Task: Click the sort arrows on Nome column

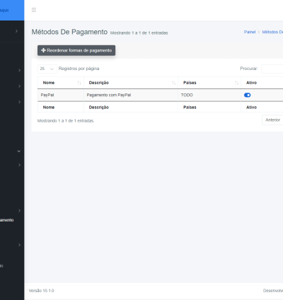Action: pyautogui.click(x=79, y=83)
